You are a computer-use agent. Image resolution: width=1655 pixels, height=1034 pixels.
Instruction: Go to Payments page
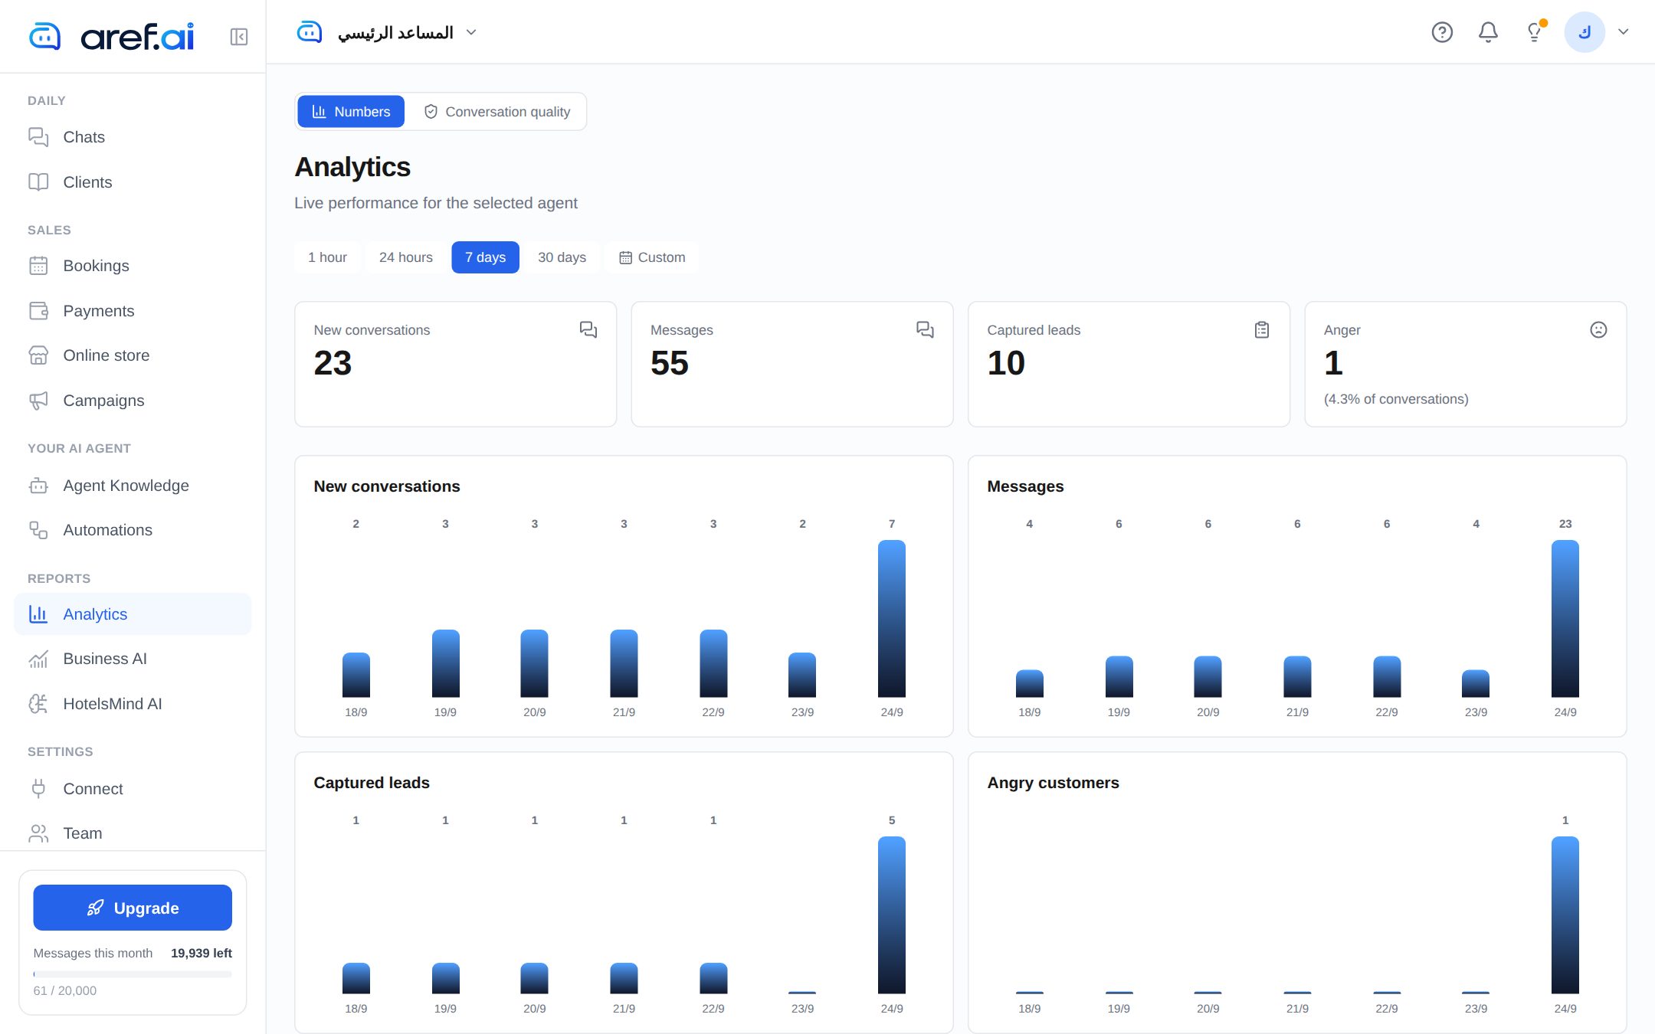click(133, 311)
